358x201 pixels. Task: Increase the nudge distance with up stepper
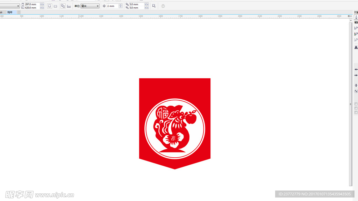(121, 5)
